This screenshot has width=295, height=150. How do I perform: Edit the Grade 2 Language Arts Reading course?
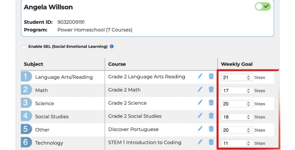[x=200, y=76]
